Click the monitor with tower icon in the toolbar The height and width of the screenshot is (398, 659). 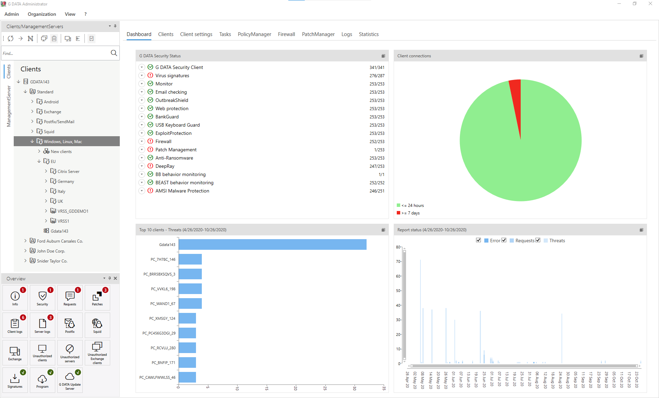[x=68, y=38]
